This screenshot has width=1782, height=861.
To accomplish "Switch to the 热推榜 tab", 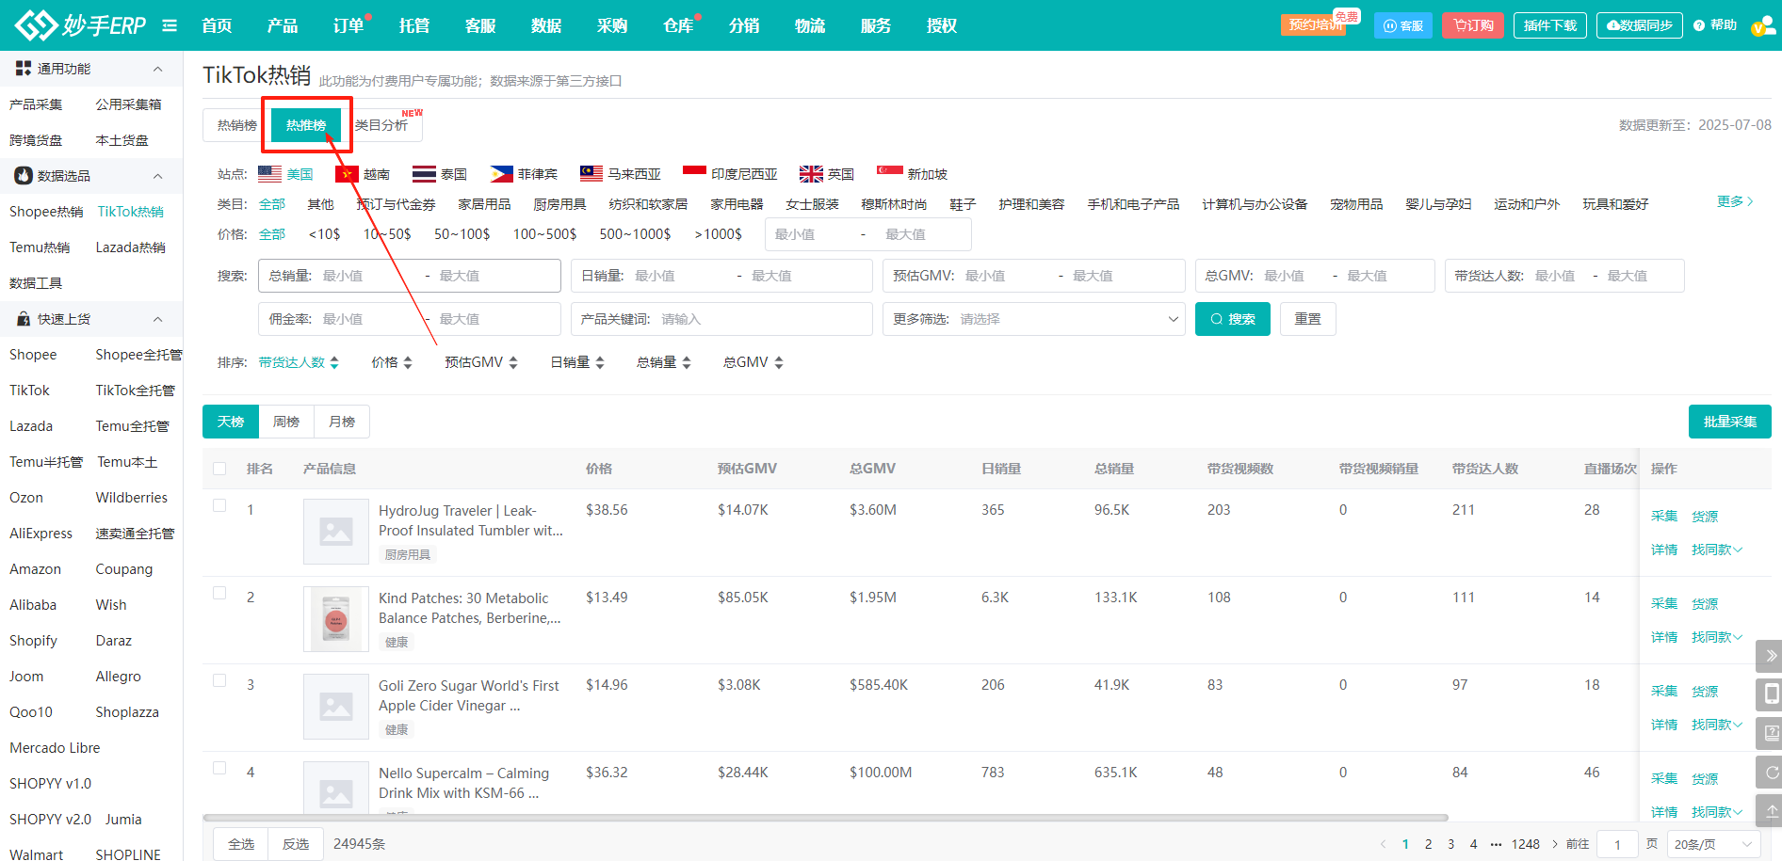I will tap(306, 125).
